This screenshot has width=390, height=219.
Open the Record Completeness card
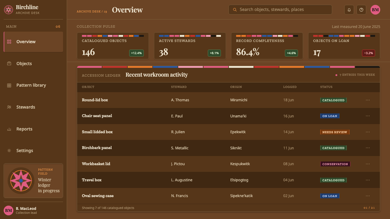coord(267,46)
